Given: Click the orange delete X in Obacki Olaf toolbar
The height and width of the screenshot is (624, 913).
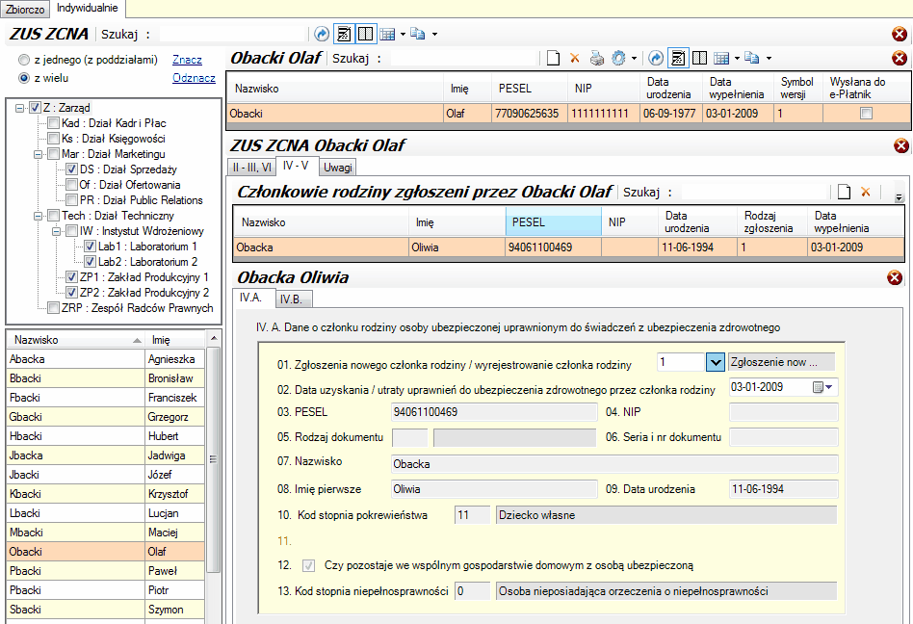Looking at the screenshot, I should pos(575,59).
